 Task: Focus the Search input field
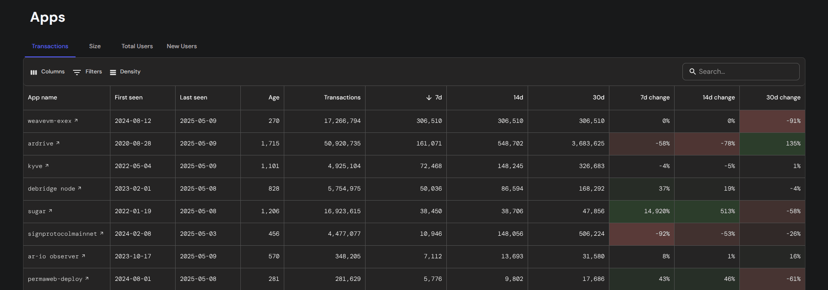(x=741, y=72)
